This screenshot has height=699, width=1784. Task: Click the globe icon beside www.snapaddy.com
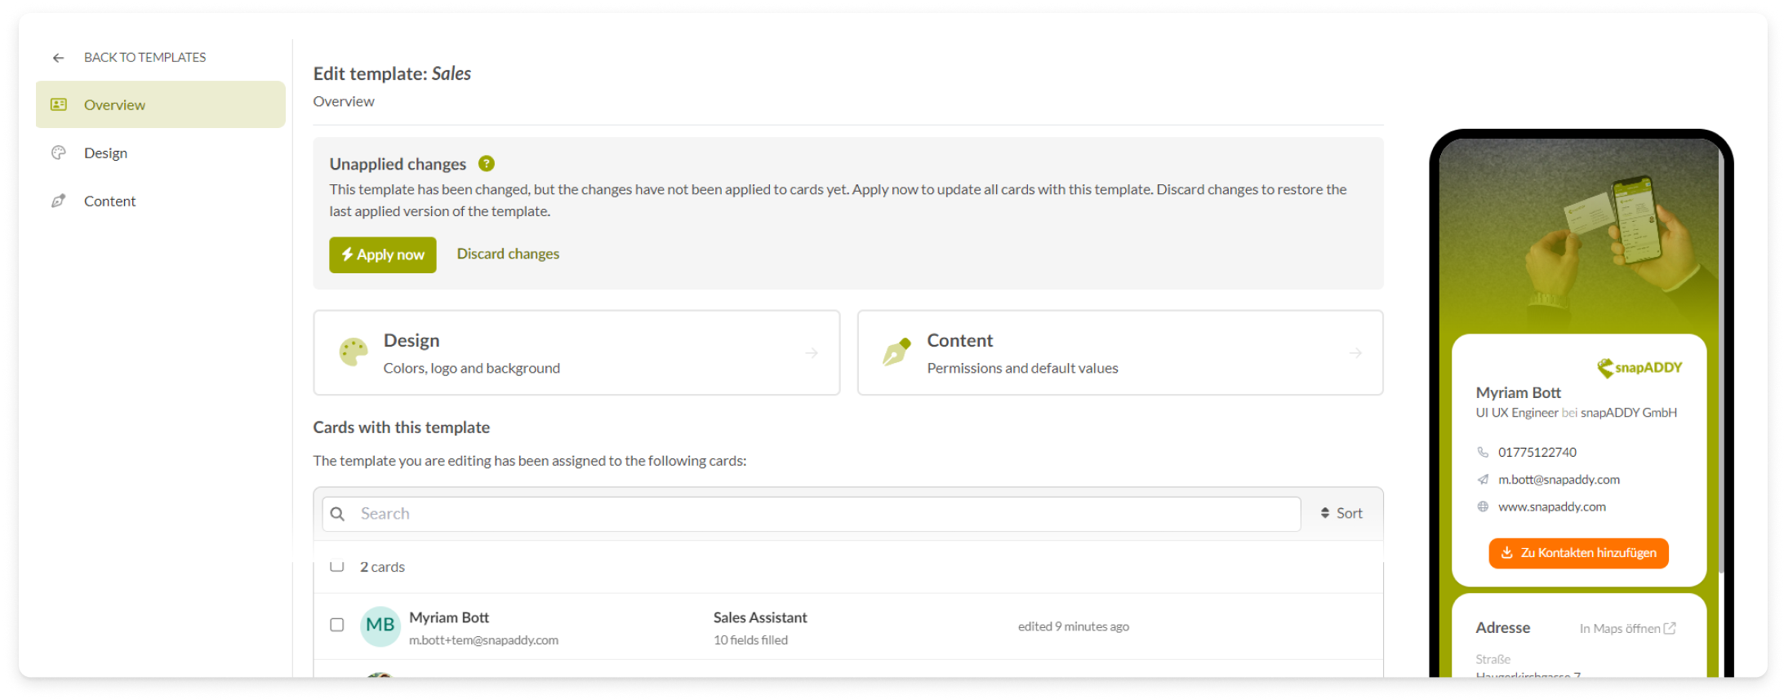1483,507
